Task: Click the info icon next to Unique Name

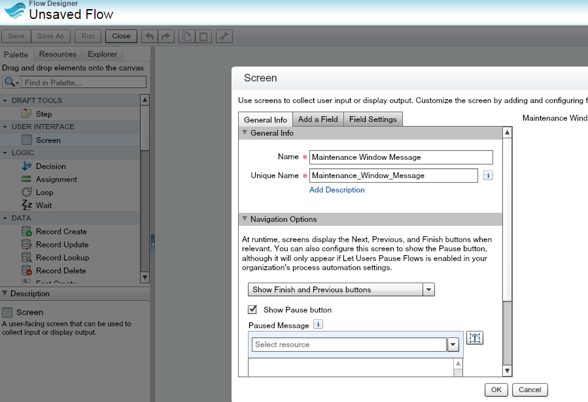Action: click(x=488, y=175)
